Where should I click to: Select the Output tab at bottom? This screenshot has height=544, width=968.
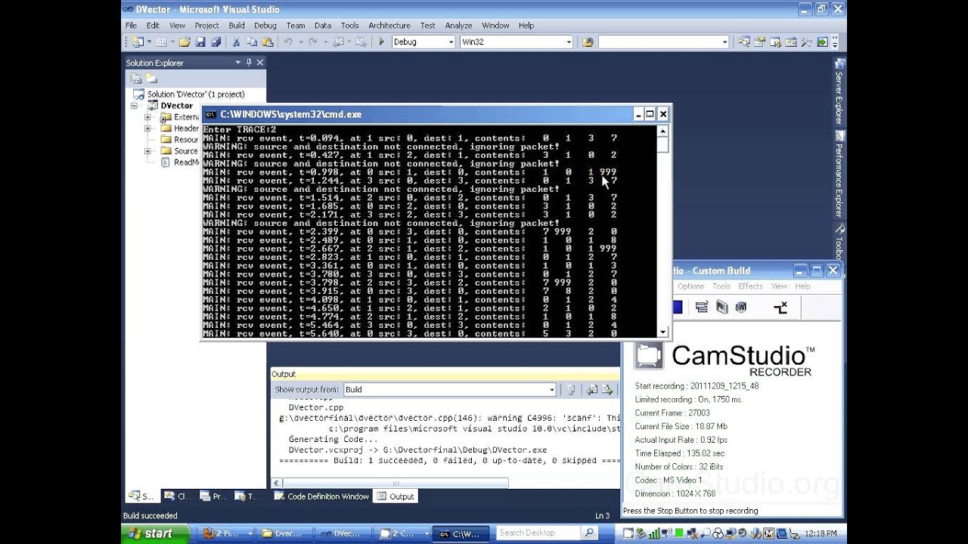coord(396,496)
